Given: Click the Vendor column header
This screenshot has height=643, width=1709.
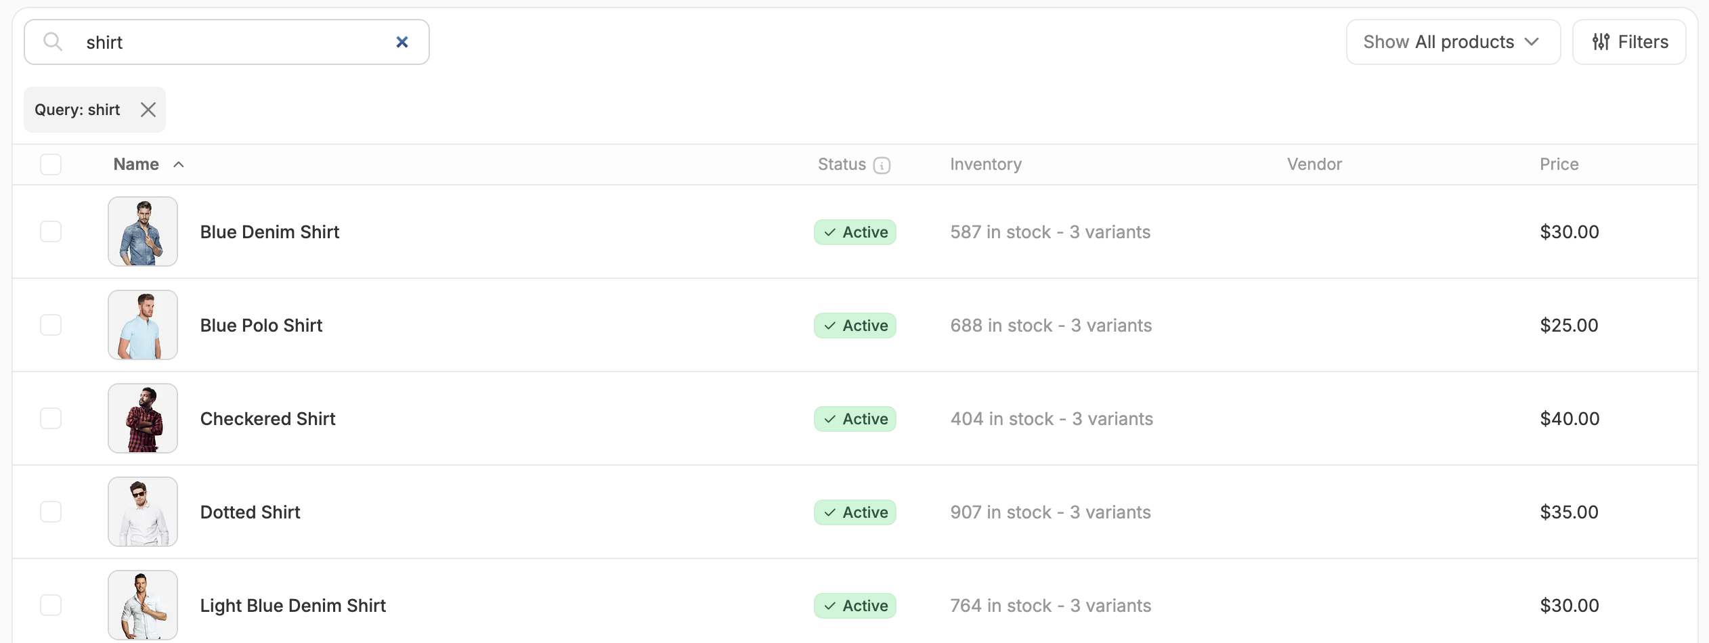Looking at the screenshot, I should tap(1314, 164).
